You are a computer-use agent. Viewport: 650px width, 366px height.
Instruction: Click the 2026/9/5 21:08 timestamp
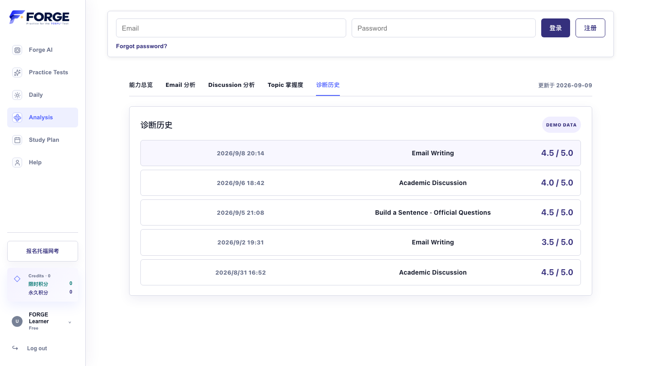pyautogui.click(x=241, y=212)
